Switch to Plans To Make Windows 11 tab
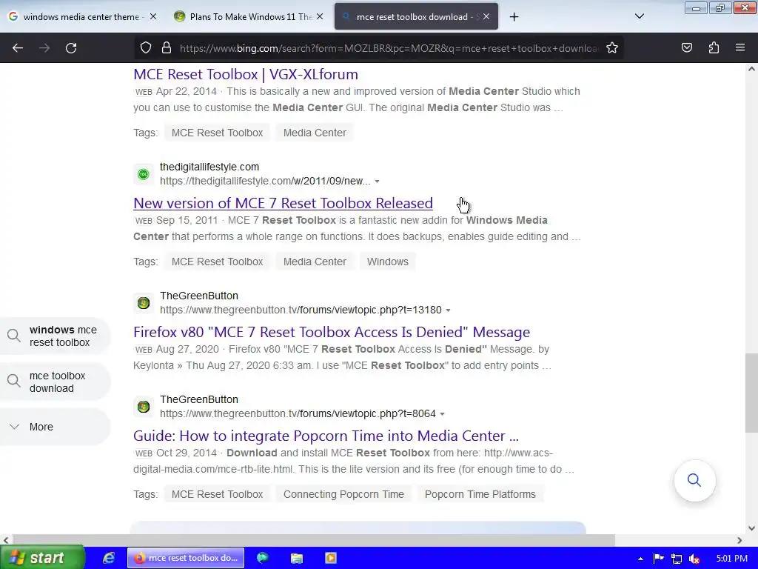The height and width of the screenshot is (569, 758). tap(249, 17)
